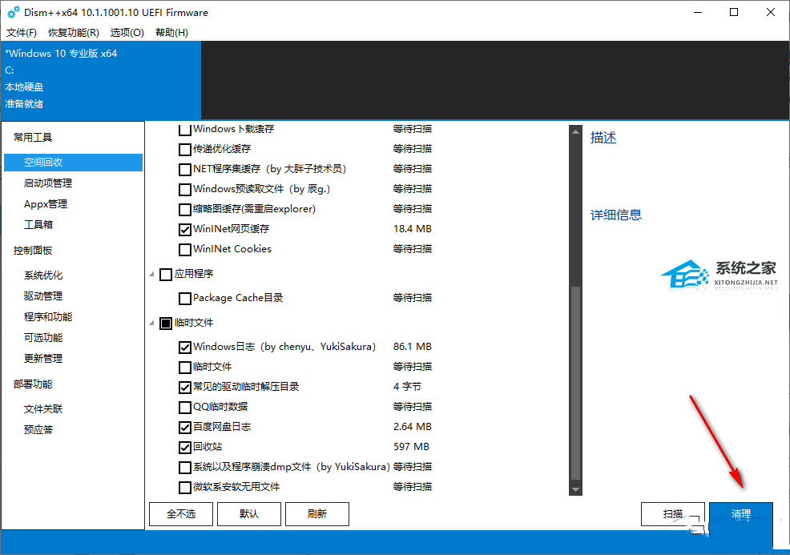The height and width of the screenshot is (555, 790).
Task: Click the 全不选 button
Action: [x=181, y=513]
